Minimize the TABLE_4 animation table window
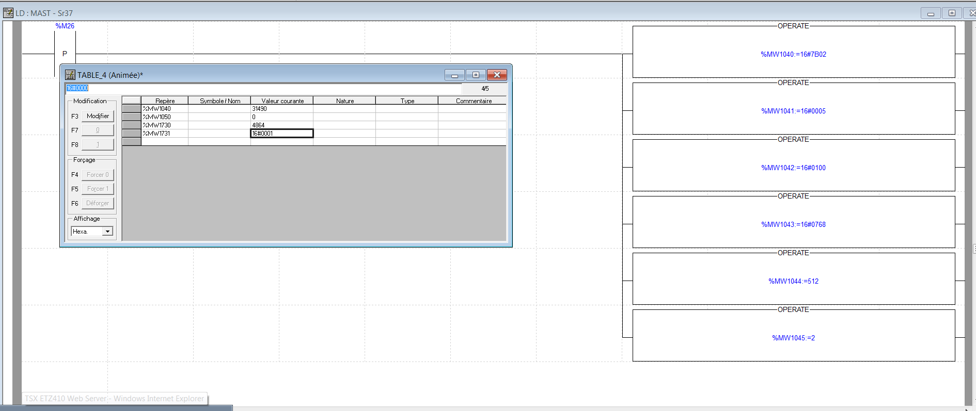 point(454,75)
